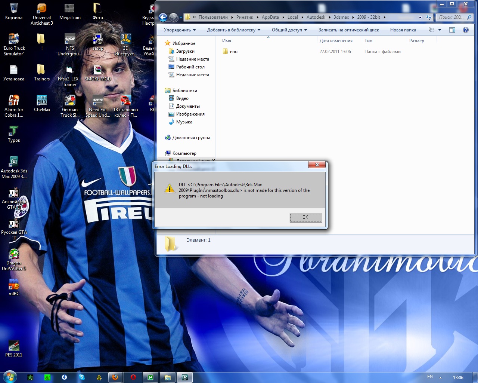The width and height of the screenshot is (478, 383).
Task: Open Skype from taskbar
Action: tap(82, 377)
